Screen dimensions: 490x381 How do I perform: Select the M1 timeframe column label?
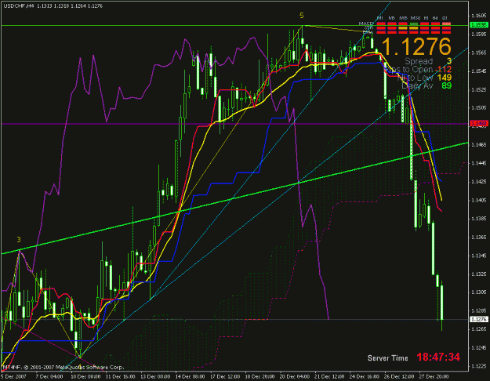380,18
